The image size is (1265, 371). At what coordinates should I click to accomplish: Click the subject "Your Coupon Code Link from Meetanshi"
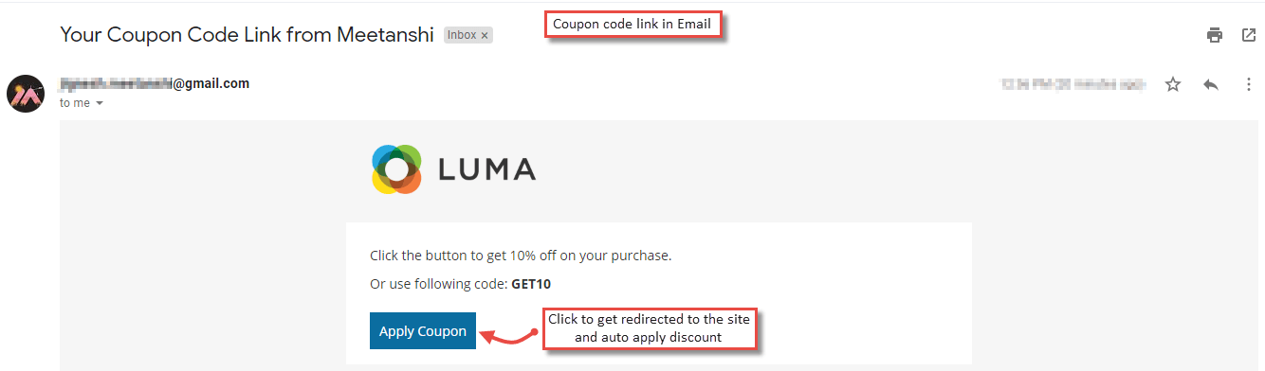click(248, 35)
